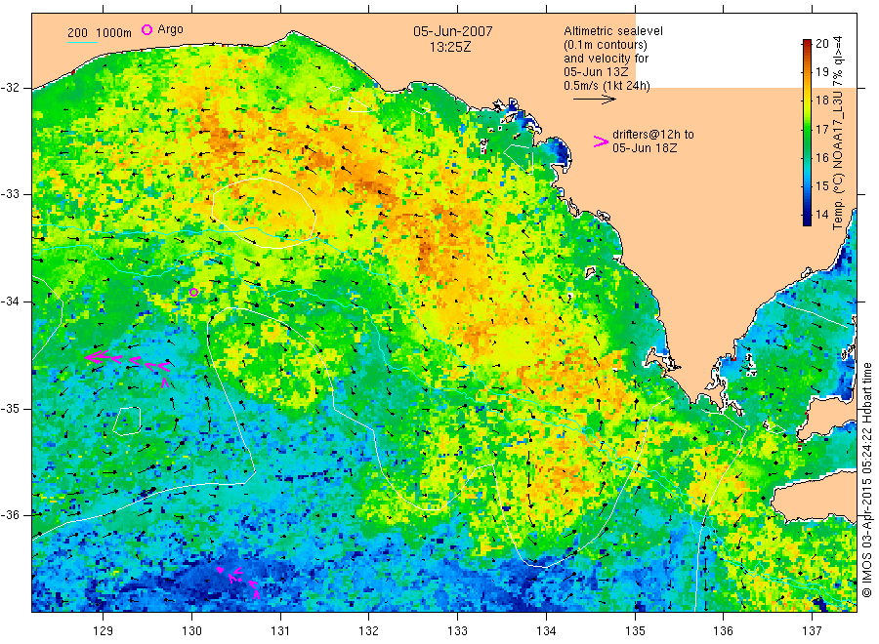
Task: Click the 'Argo' legend label
Action: 170,29
